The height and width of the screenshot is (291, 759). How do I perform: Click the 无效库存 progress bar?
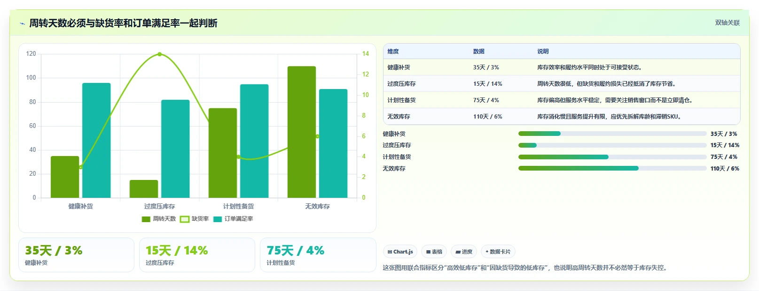click(x=612, y=168)
